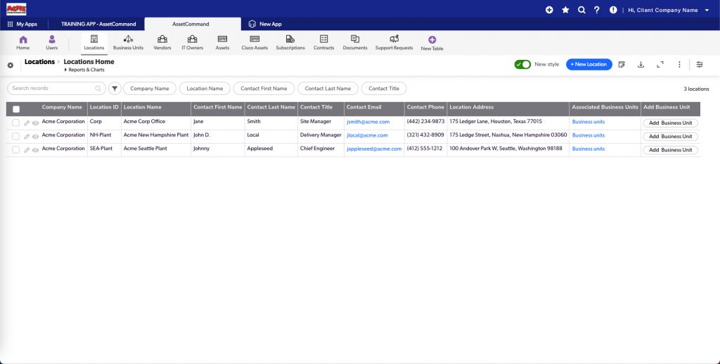Viewport: 720px width, 364px height.
Task: Check the Corp row checkbox
Action: tap(16, 123)
